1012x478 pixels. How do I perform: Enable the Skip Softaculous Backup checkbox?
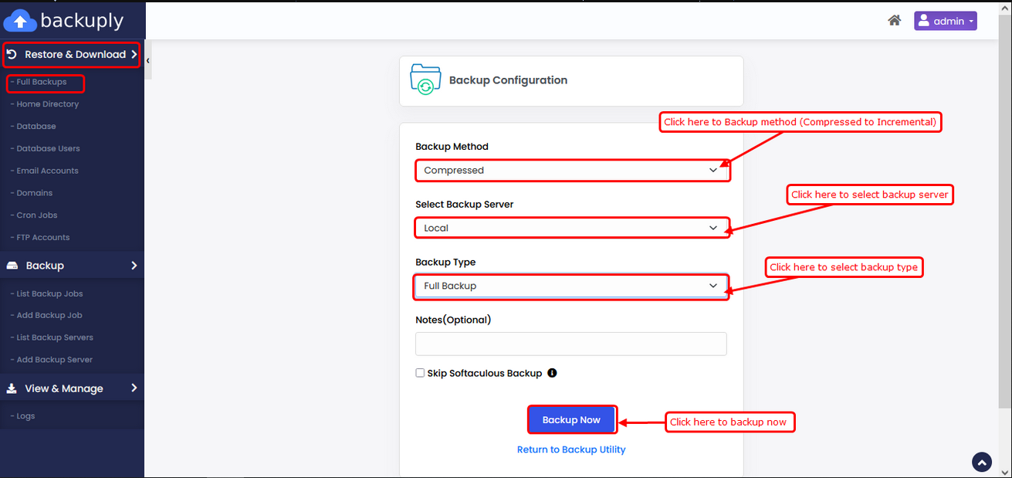tap(420, 373)
